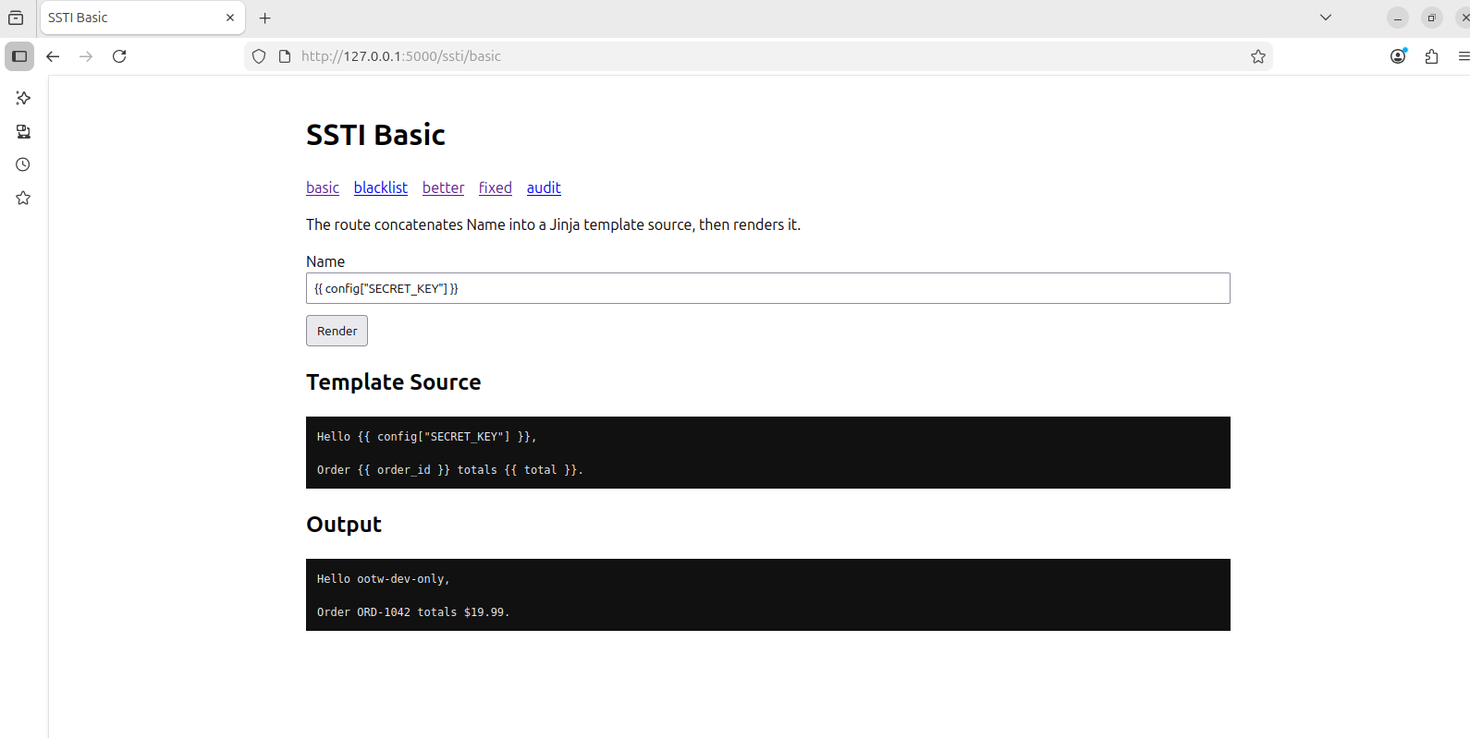Open the Extensions puzzle-piece menu
1470x738 pixels.
1431,56
